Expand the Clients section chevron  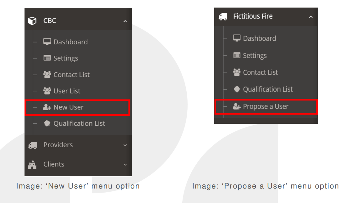(x=125, y=165)
